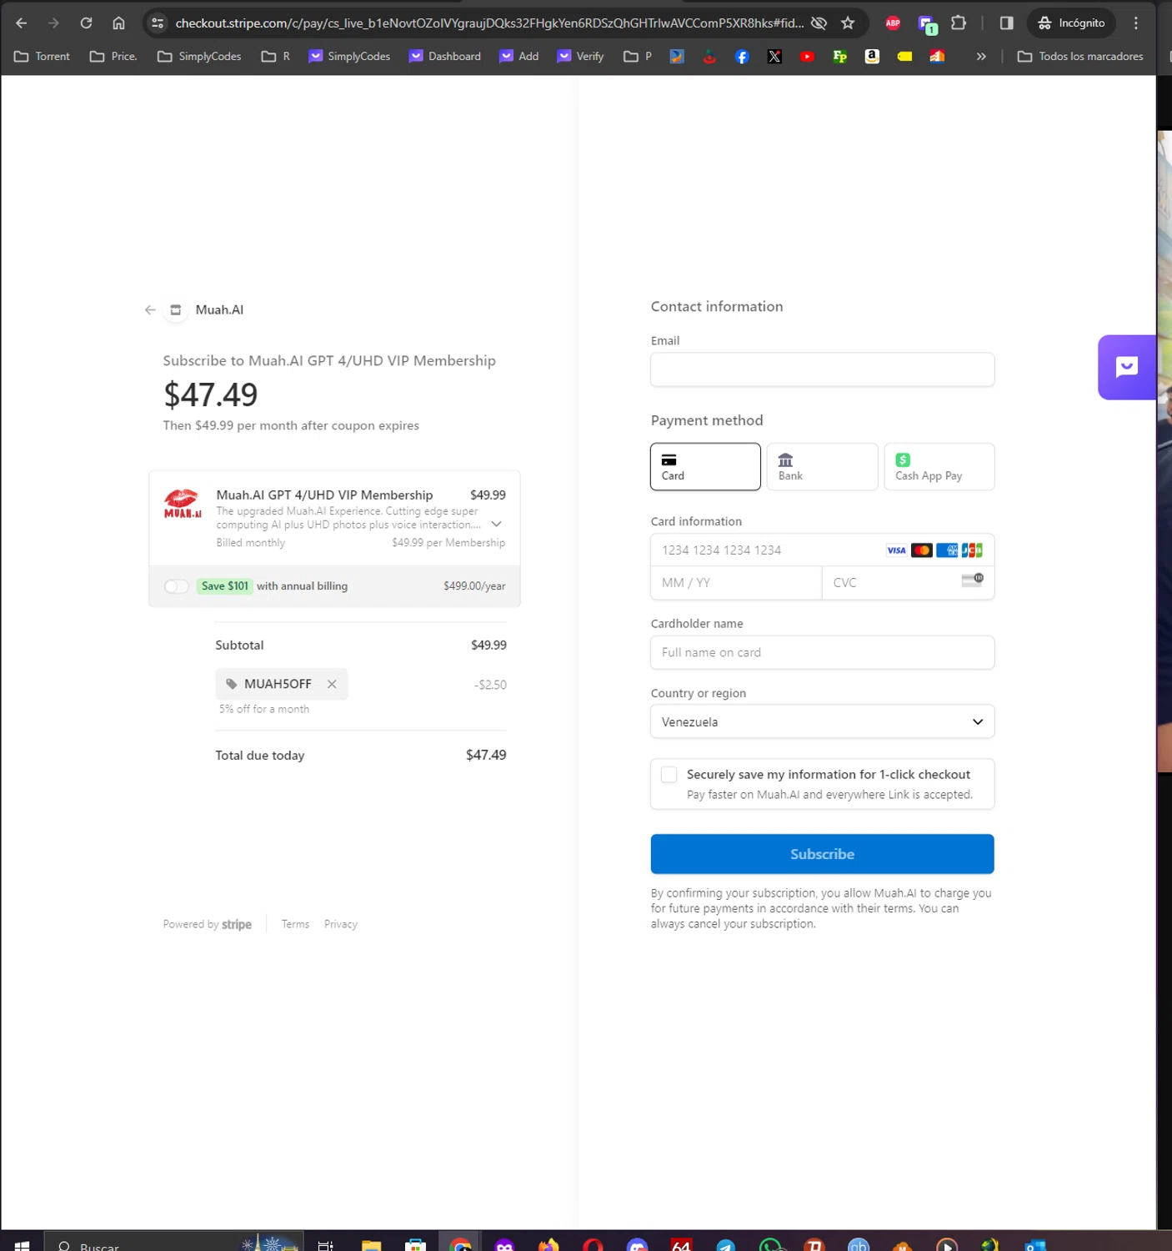
Task: Open the SimplyCodes purple bookmark
Action: click(349, 57)
